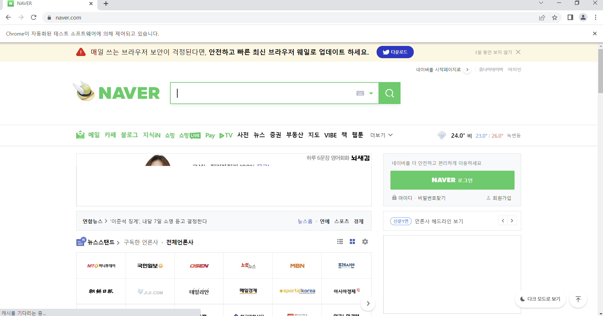
Task: Open newsstand settings gear
Action: (365, 241)
